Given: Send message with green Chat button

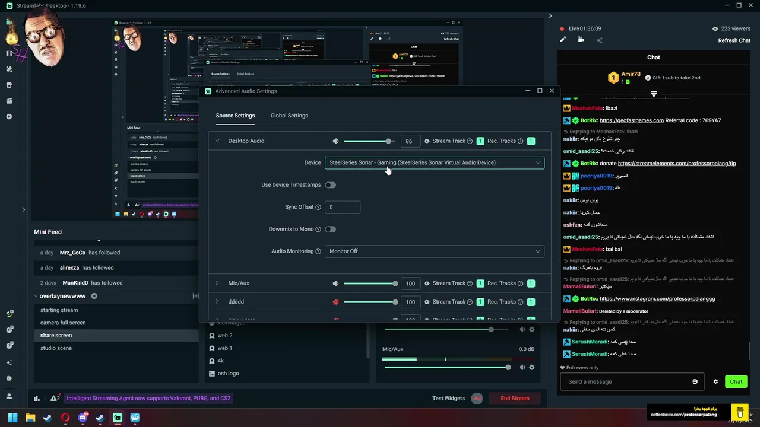Looking at the screenshot, I should 736,381.
